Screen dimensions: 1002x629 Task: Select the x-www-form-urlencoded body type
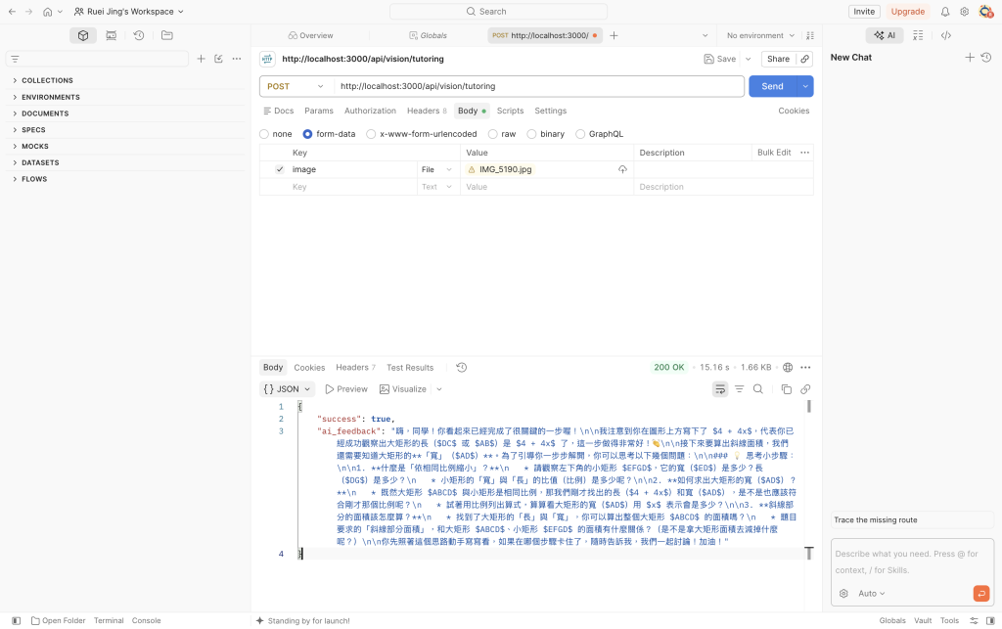[371, 134]
